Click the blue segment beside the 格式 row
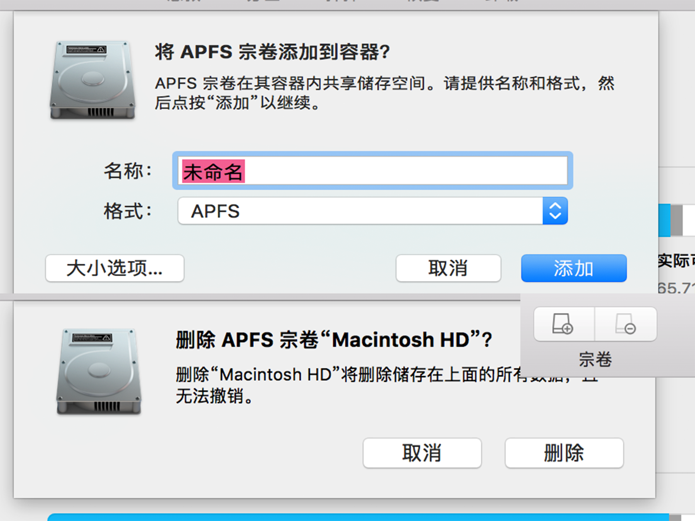695x521 pixels. [664, 220]
